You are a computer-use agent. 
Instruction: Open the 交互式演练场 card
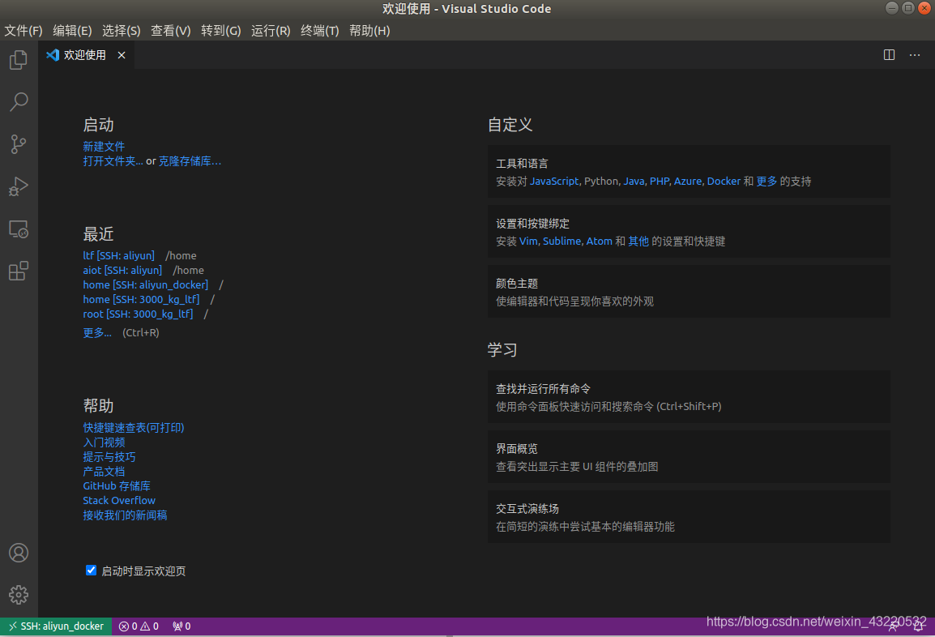coord(689,517)
